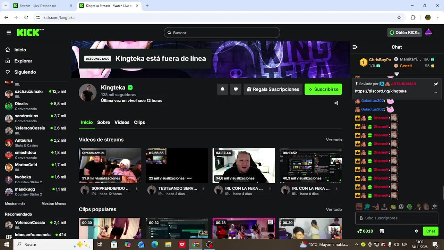444x250 pixels.
Task: Open the chat shop store icon
Action: point(382,231)
